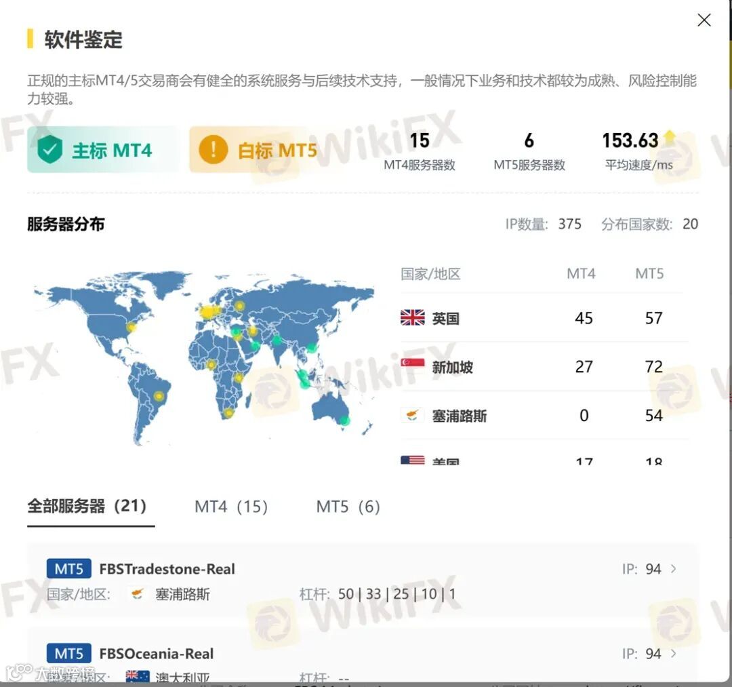Click the 塞浦路斯 row in country table

pyautogui.click(x=545, y=415)
